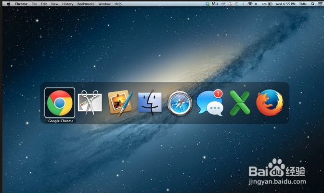Click the Adobe updates icon showing 4
The height and width of the screenshot is (193, 324).
[x=215, y=4]
